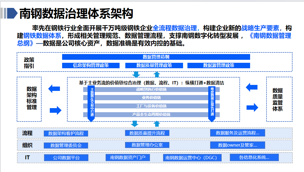
Task: Click the vertical 维度数据在报告打通 banner
Action: (212, 103)
